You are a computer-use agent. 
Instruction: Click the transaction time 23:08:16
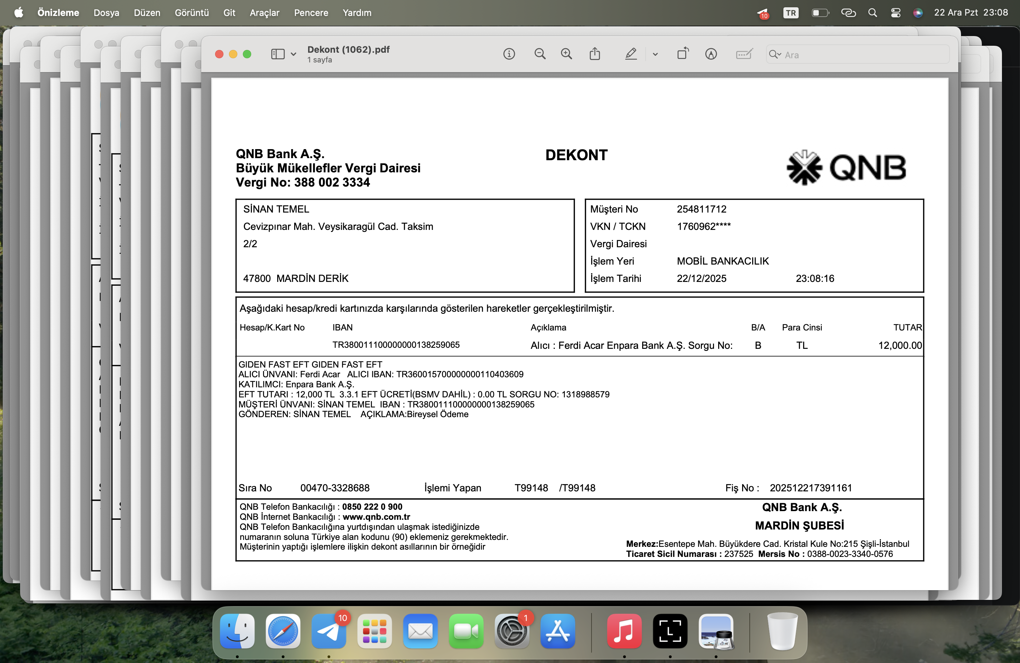pyautogui.click(x=815, y=278)
